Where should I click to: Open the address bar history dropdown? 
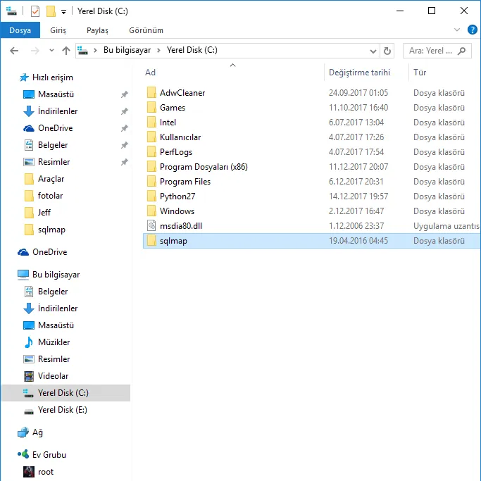tap(373, 51)
